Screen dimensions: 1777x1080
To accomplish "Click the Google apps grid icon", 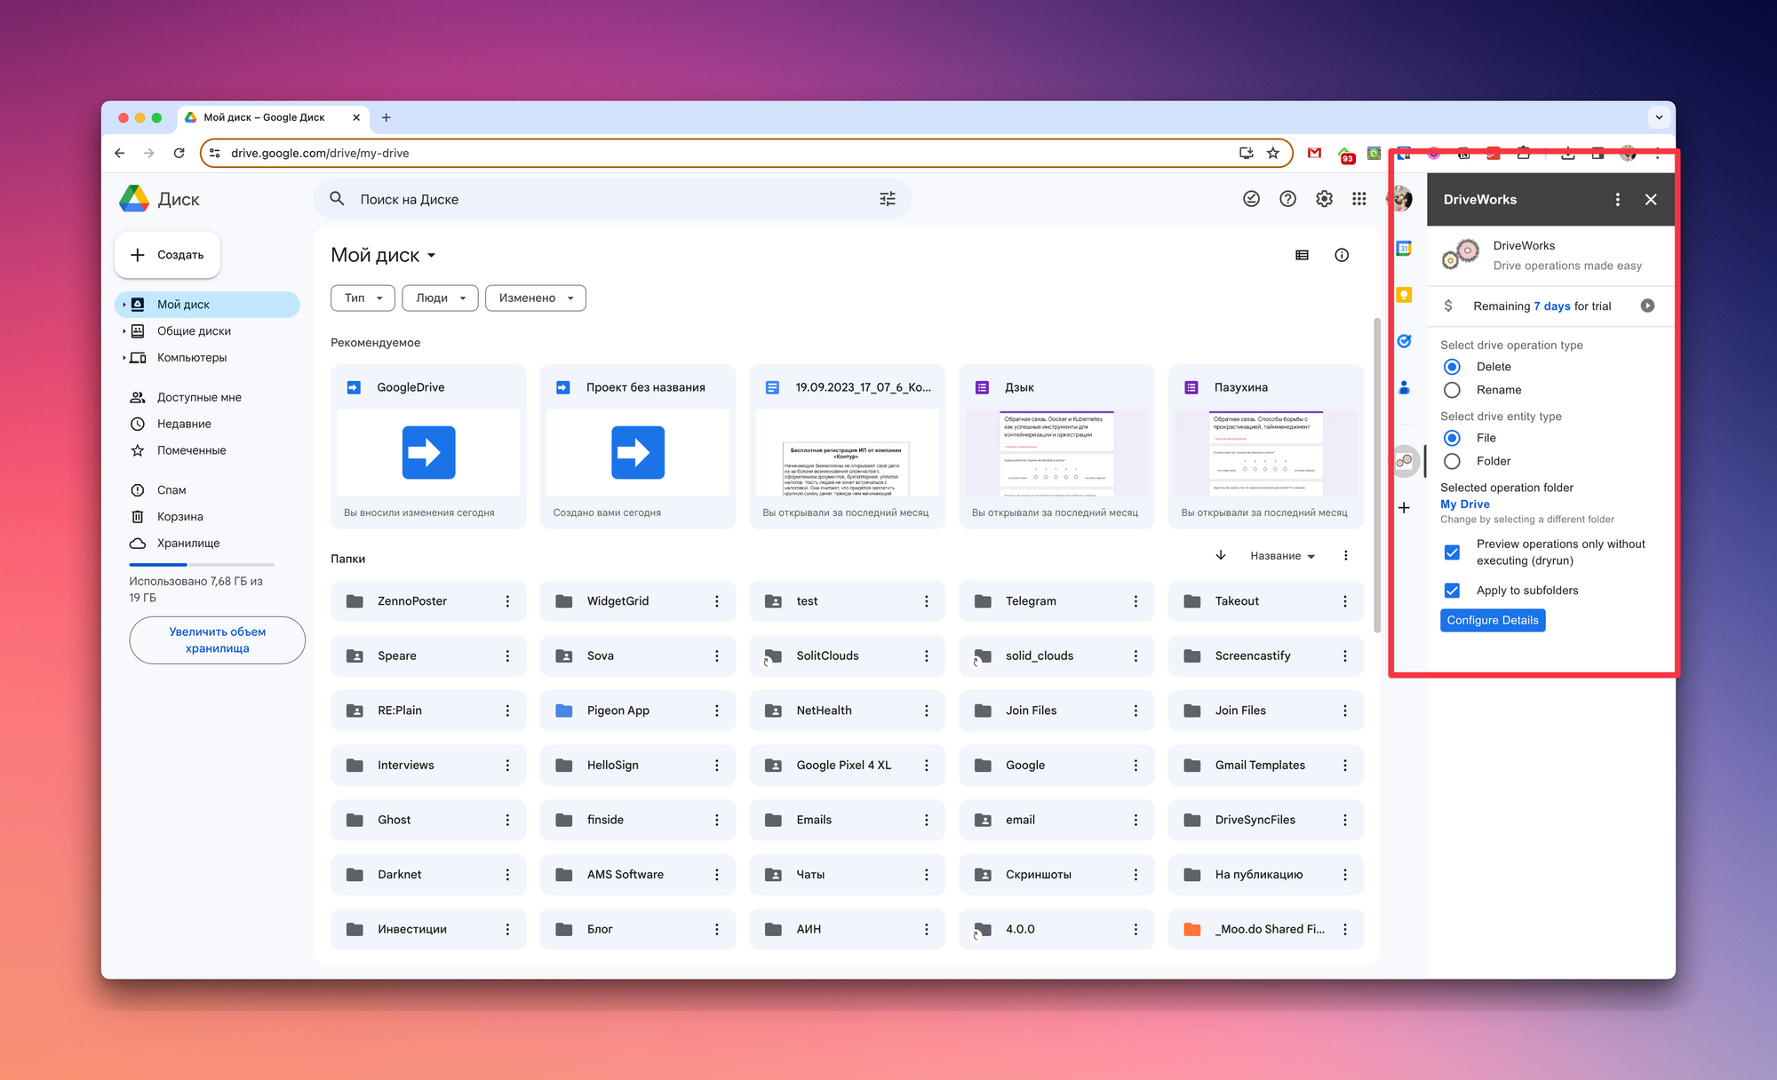I will click(x=1359, y=199).
